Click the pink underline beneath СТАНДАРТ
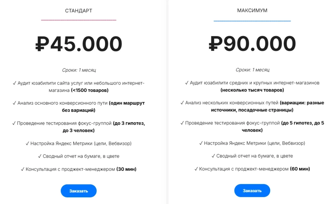 pyautogui.click(x=79, y=20)
